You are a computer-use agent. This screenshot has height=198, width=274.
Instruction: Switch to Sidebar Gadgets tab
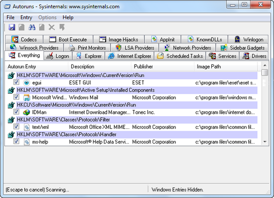(242, 48)
